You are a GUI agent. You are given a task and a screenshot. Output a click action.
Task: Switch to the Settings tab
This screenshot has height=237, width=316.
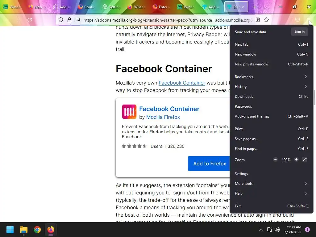[x=112, y=7]
